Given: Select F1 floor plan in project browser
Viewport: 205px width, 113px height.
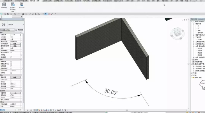Looking at the screenshot, I should tap(198, 26).
